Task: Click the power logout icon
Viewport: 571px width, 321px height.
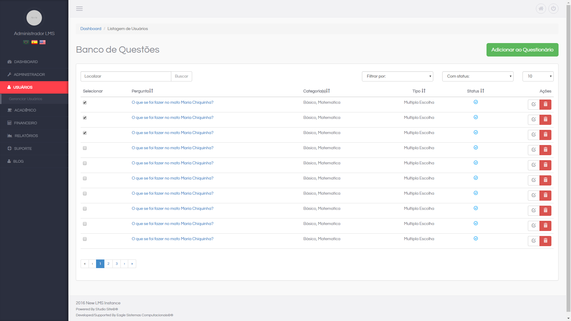Action: click(553, 9)
